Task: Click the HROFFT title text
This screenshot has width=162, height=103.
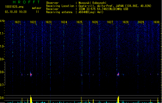Action: point(26,2)
